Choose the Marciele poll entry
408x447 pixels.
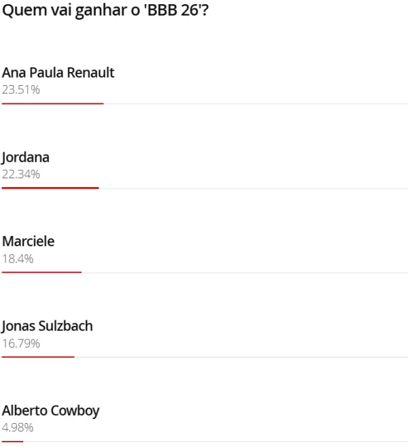[29, 242]
